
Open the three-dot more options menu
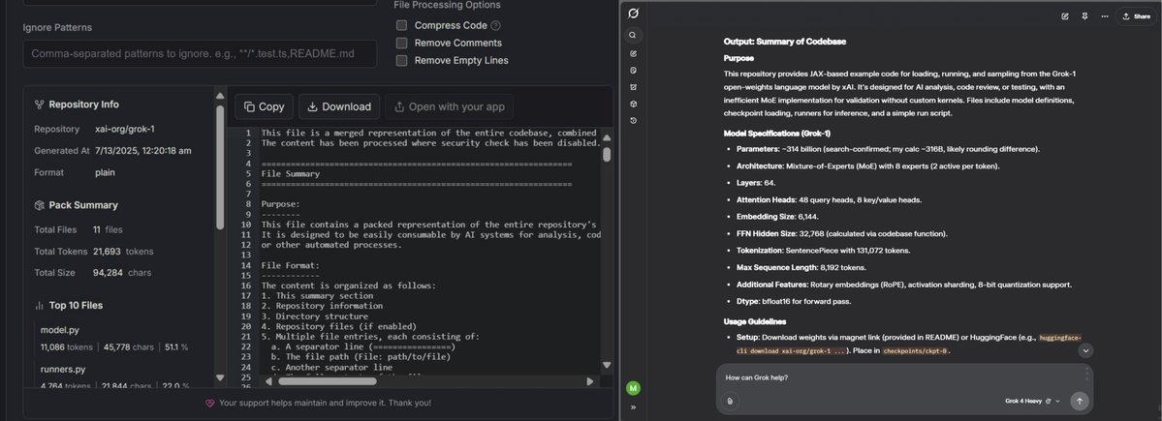tap(1105, 16)
